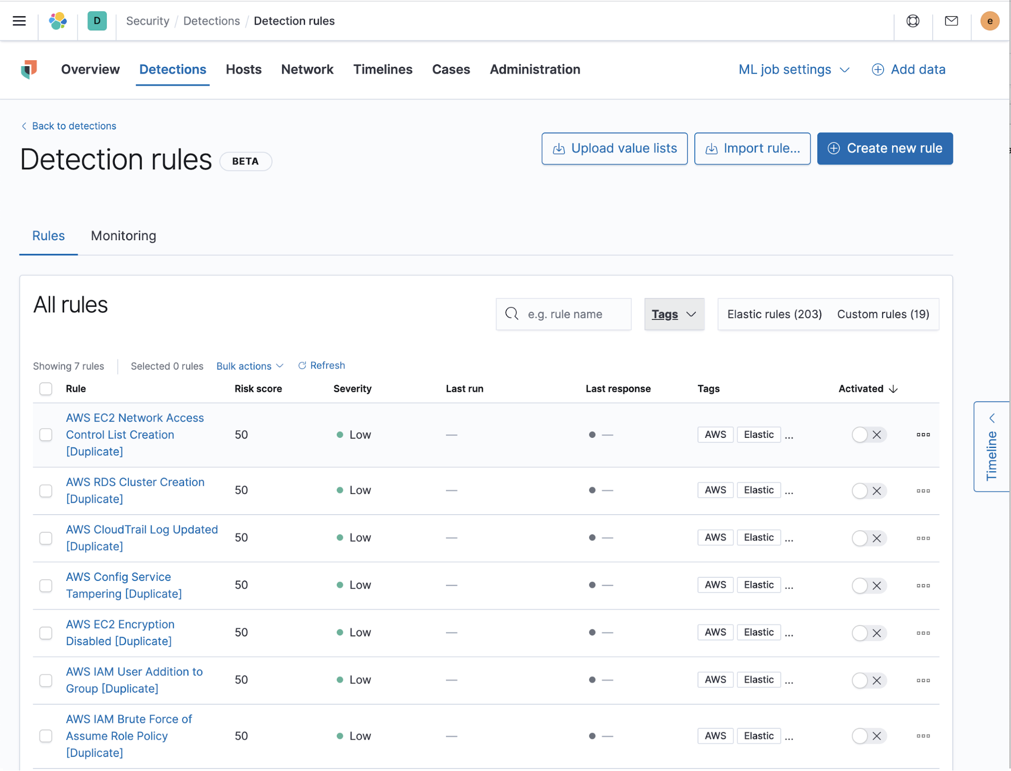Check the AWS EC2 Network Access Control List rule
Screen dimensions: 1011x771
coord(46,435)
